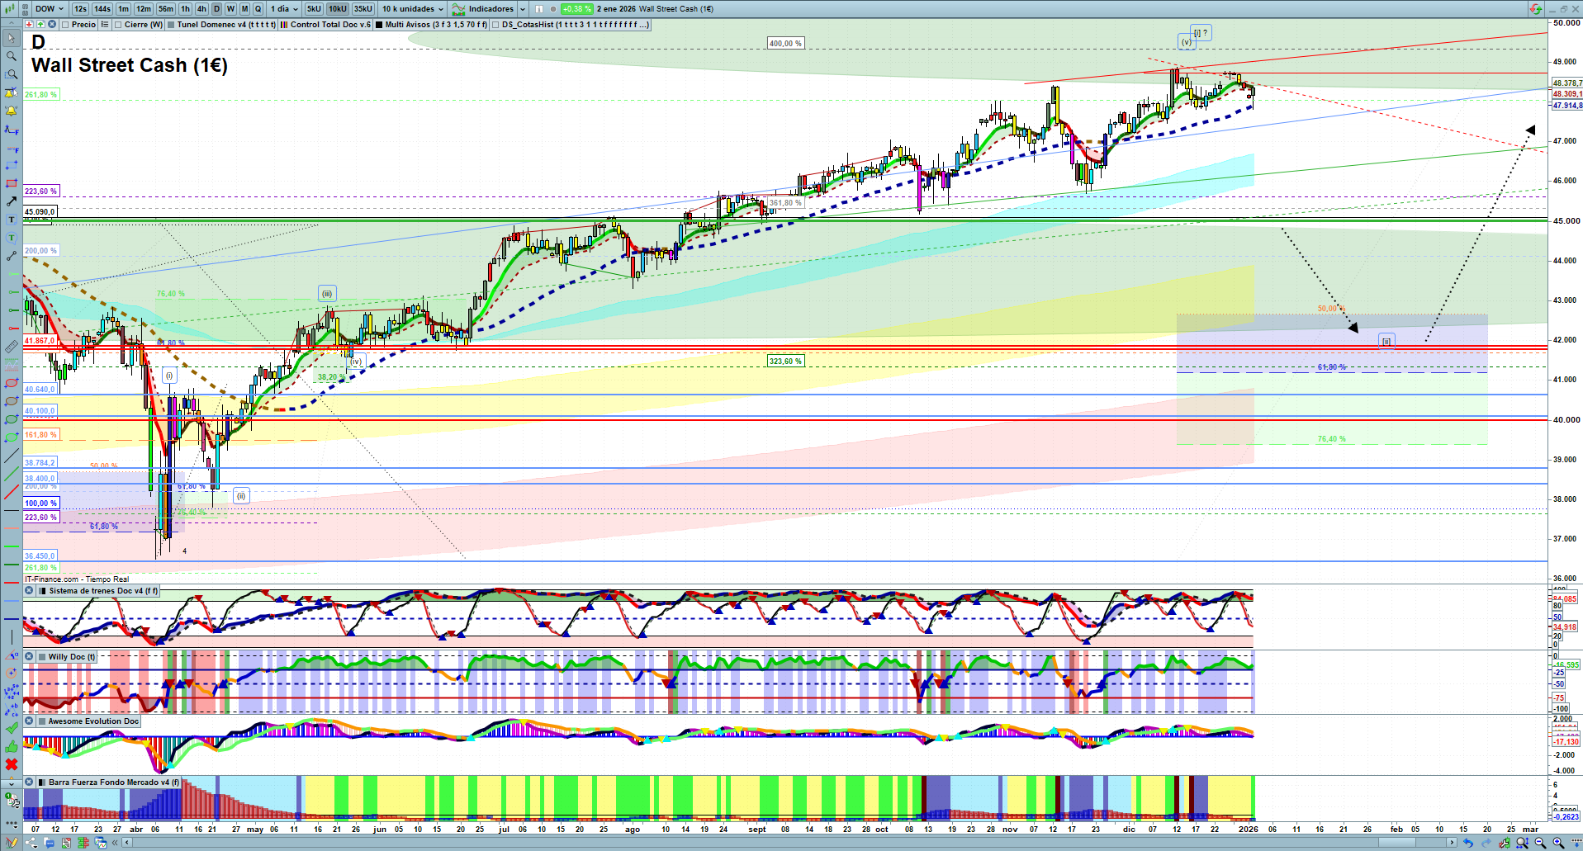
Task: Open the '10 k unidades' dropdown
Action: 412,9
